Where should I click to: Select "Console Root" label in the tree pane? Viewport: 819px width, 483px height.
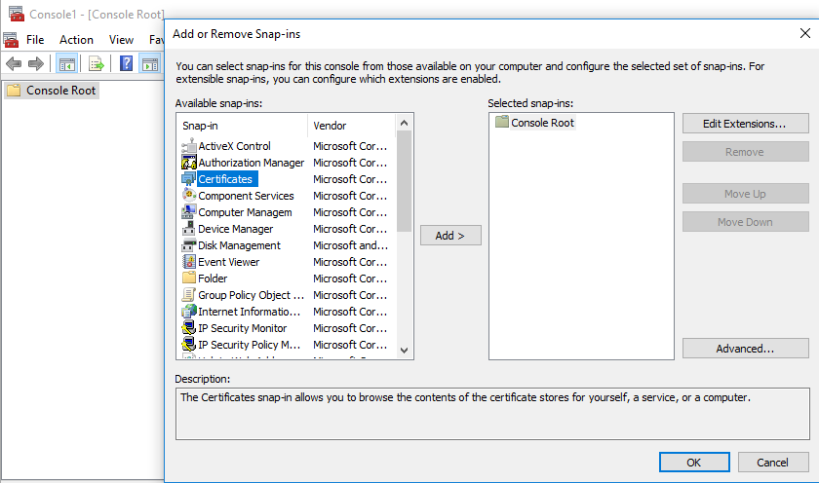pyautogui.click(x=61, y=91)
